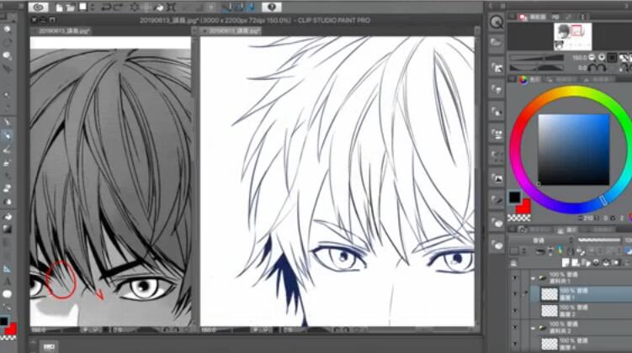
Task: Choose the Eraser tool
Action: pos(8,188)
